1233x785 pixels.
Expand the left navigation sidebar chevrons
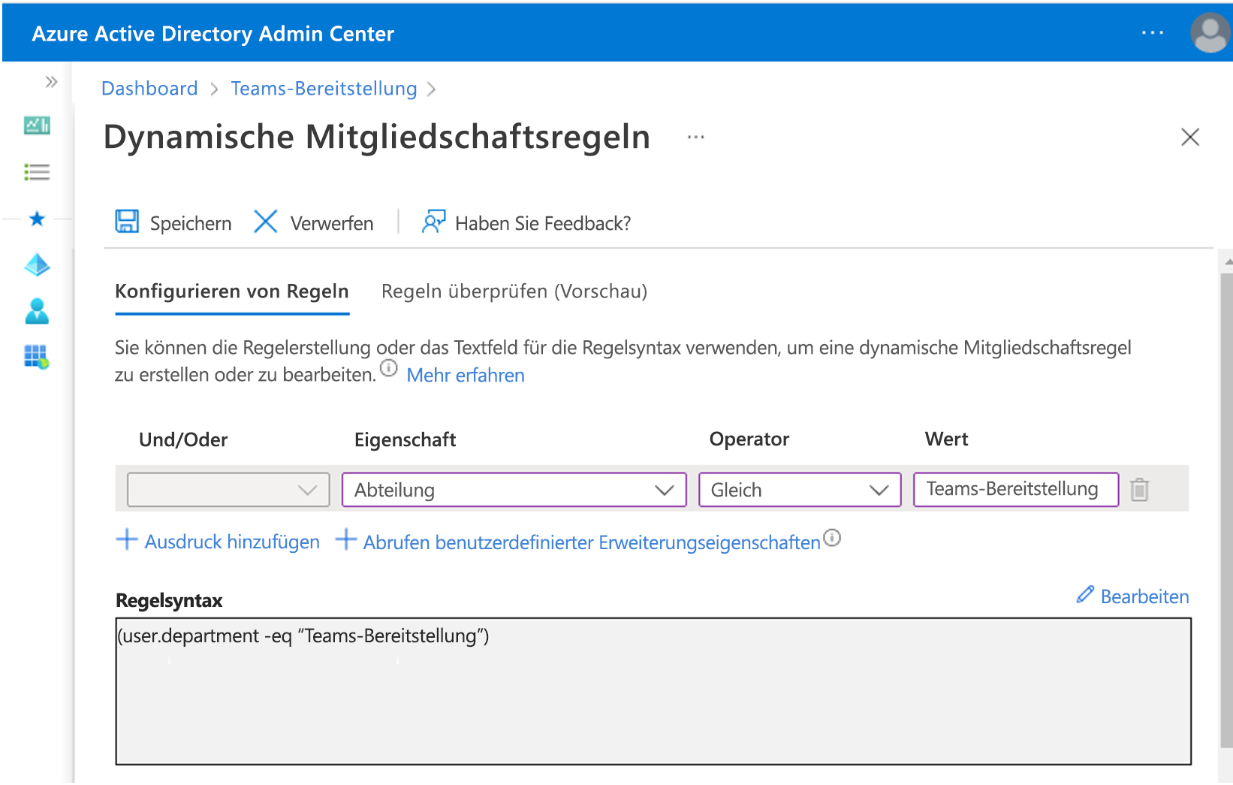[x=51, y=82]
